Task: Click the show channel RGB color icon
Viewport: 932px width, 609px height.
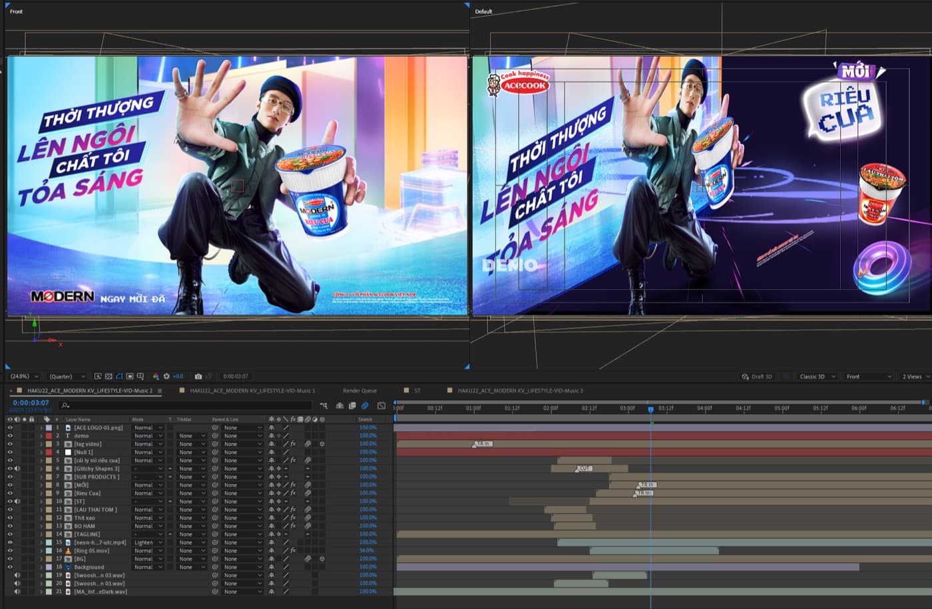Action: pos(156,376)
